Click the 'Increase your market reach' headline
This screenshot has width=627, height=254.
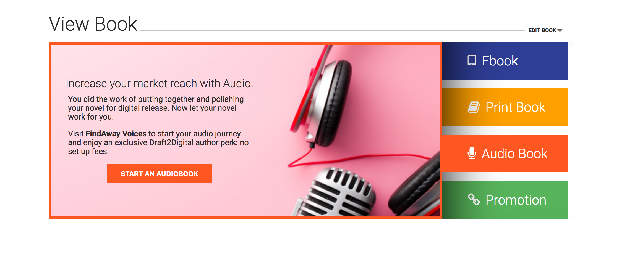159,83
